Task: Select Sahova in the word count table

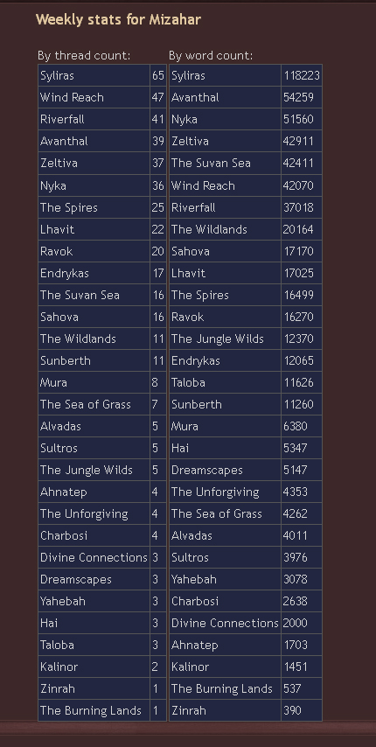Action: point(191,252)
